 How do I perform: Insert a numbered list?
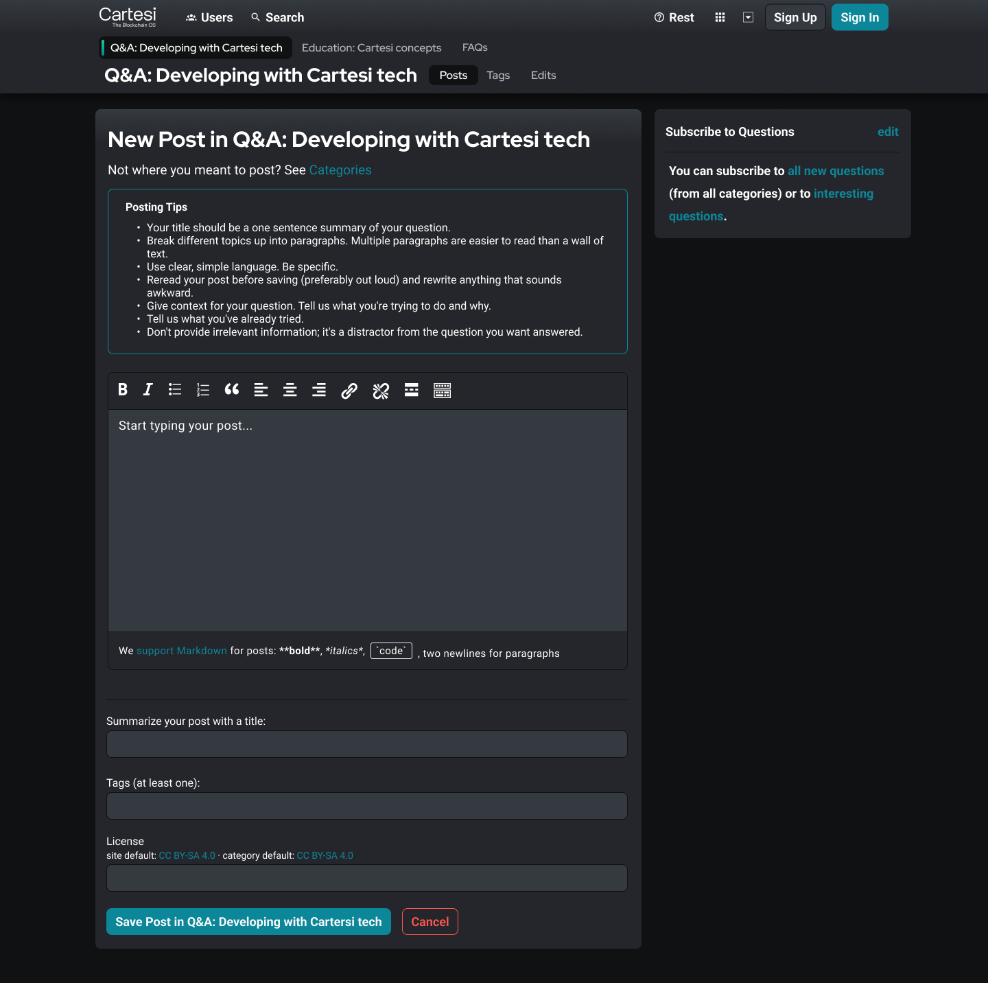tap(203, 390)
